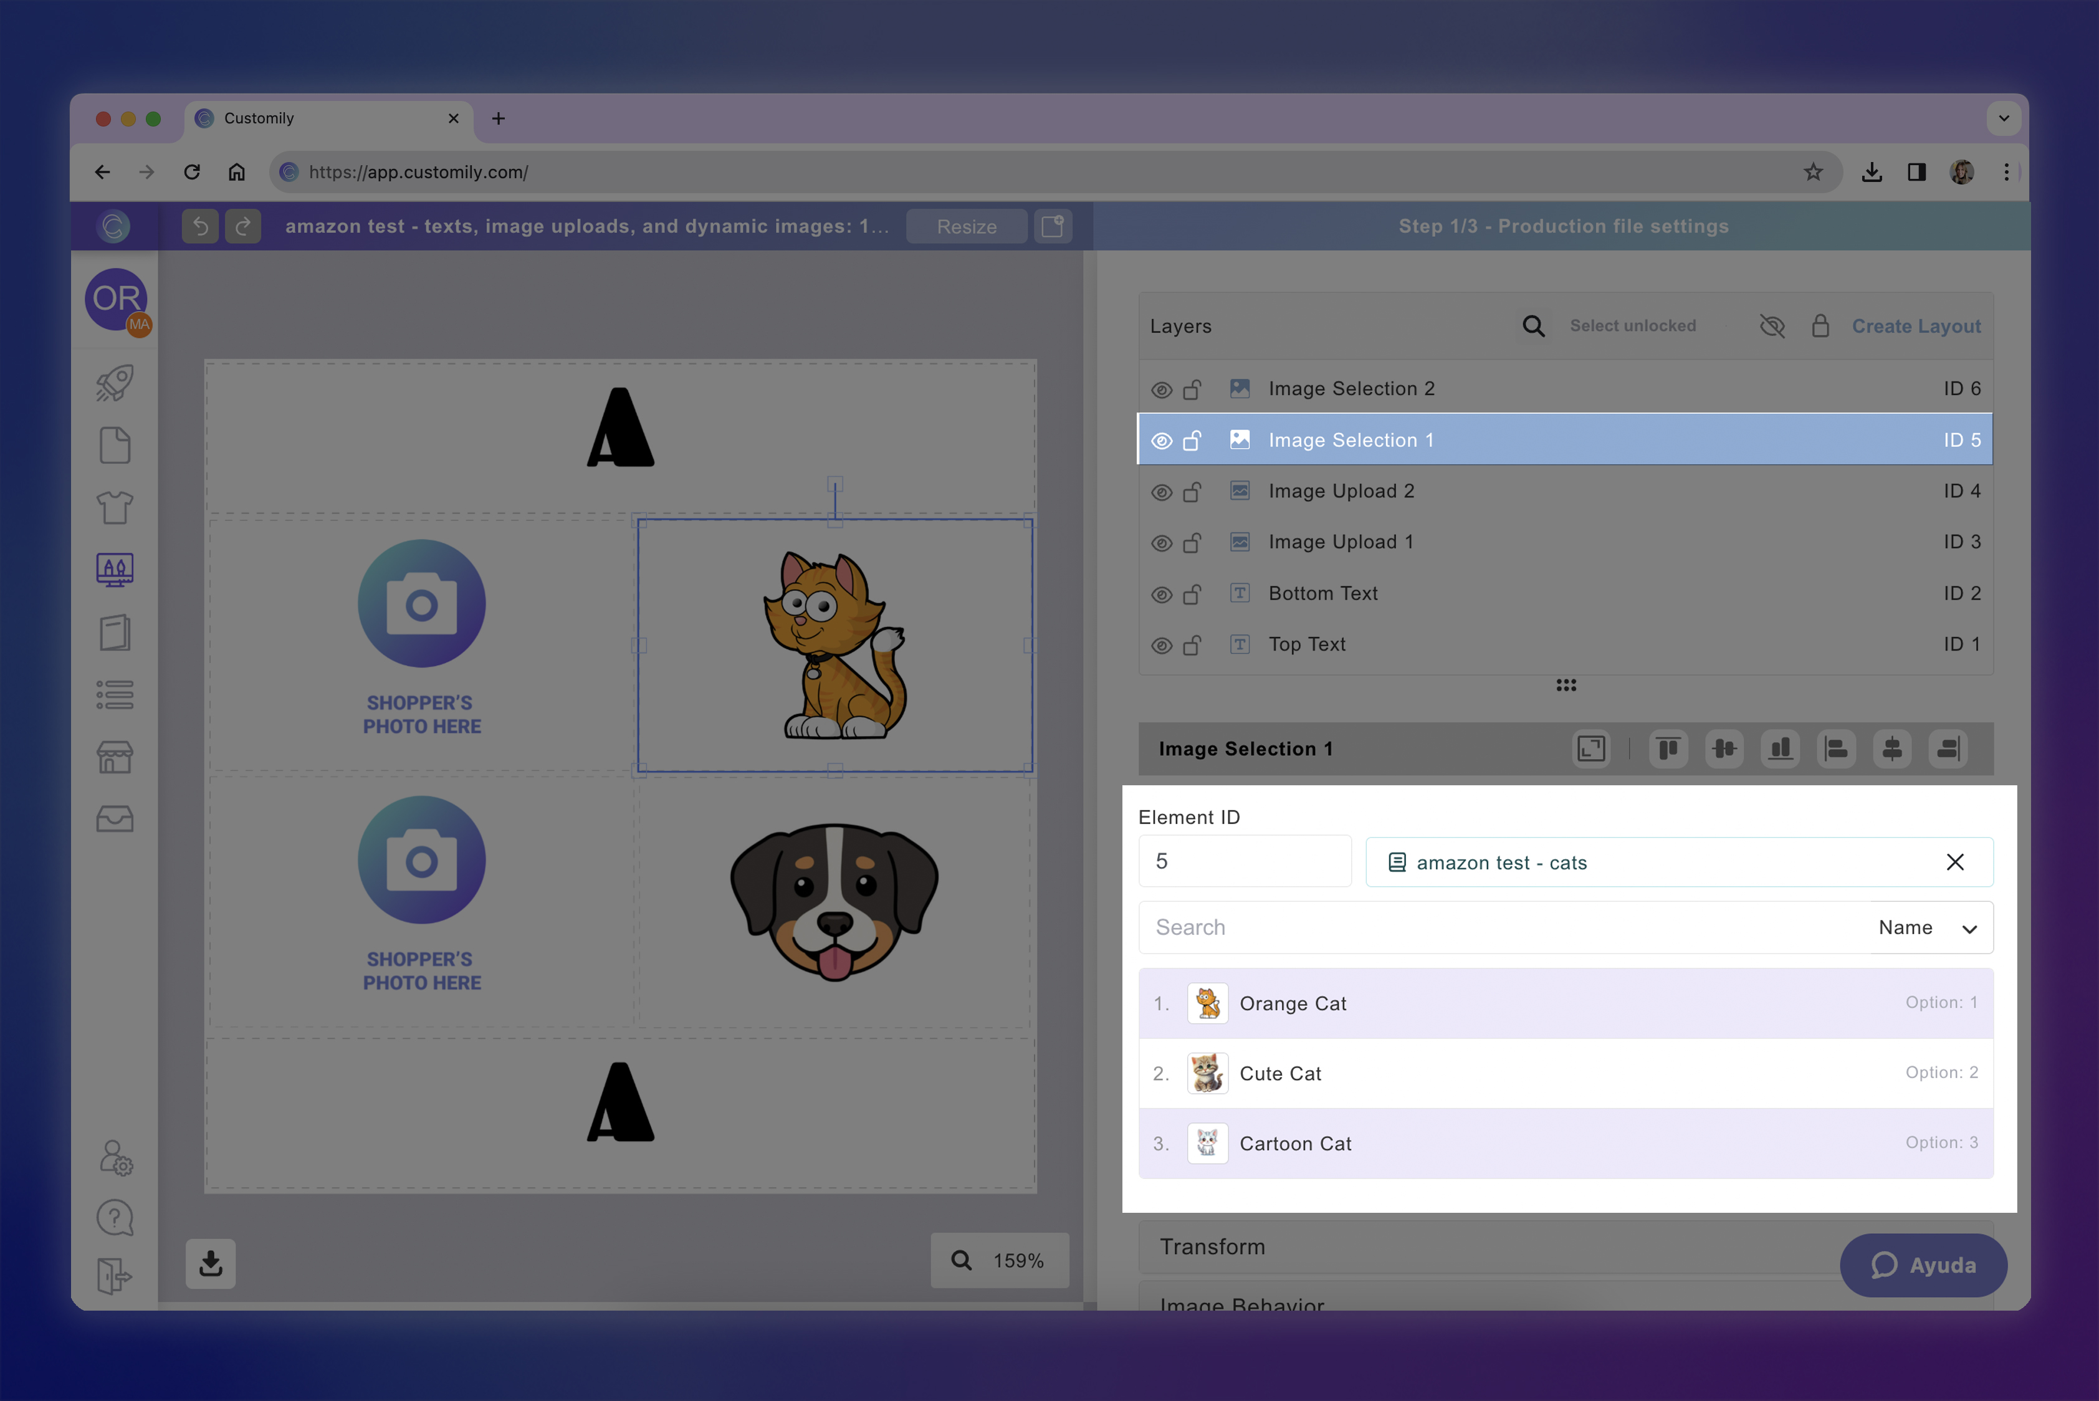The image size is (2099, 1401).
Task: Click the download button below canvas
Action: point(211,1263)
